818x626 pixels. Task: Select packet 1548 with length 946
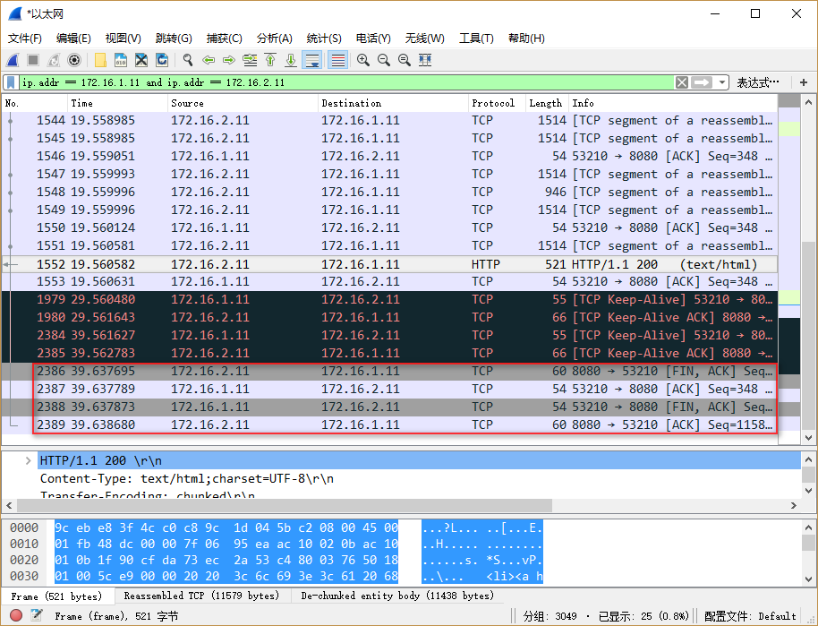(x=389, y=193)
